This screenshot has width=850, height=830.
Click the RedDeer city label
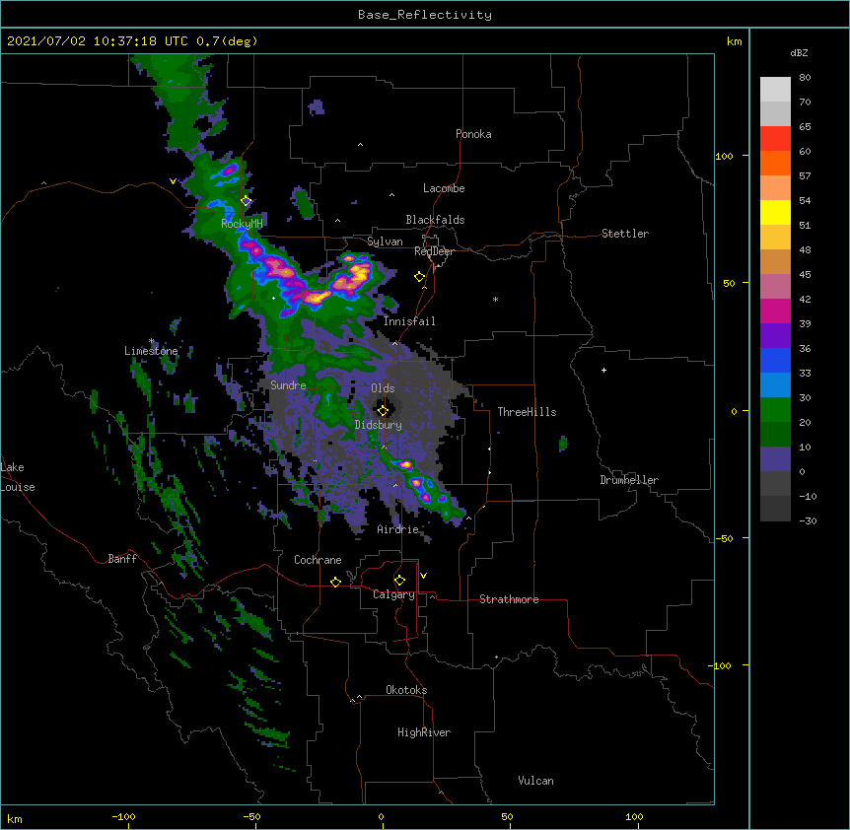pyautogui.click(x=434, y=251)
